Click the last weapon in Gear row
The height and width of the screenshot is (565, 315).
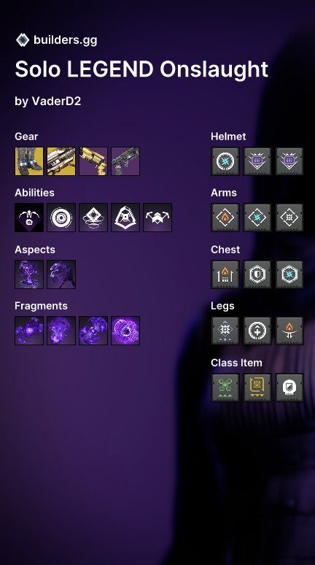tap(125, 161)
